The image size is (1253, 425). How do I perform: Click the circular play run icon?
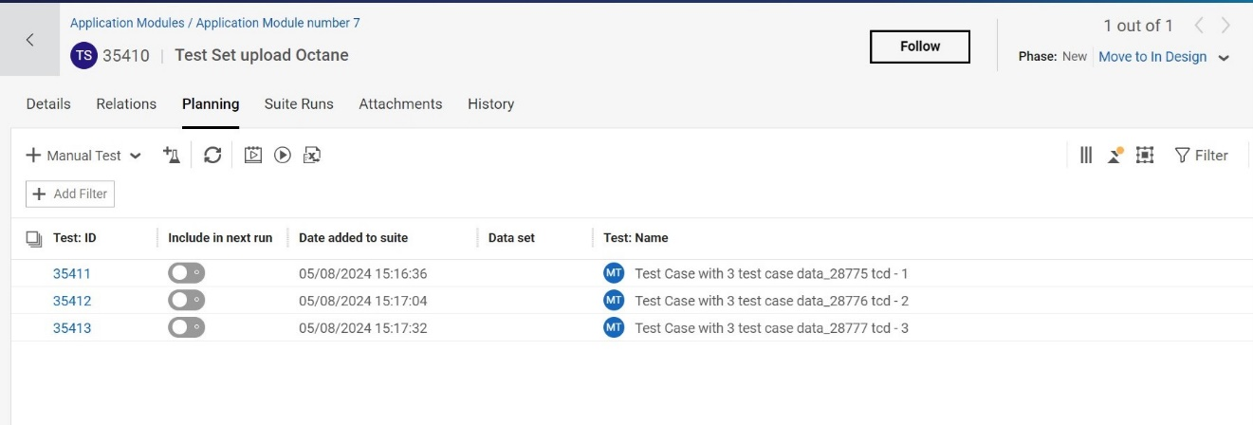coord(283,155)
